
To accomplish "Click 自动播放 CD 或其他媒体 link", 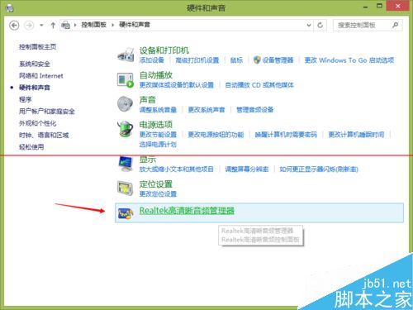I will 259,85.
